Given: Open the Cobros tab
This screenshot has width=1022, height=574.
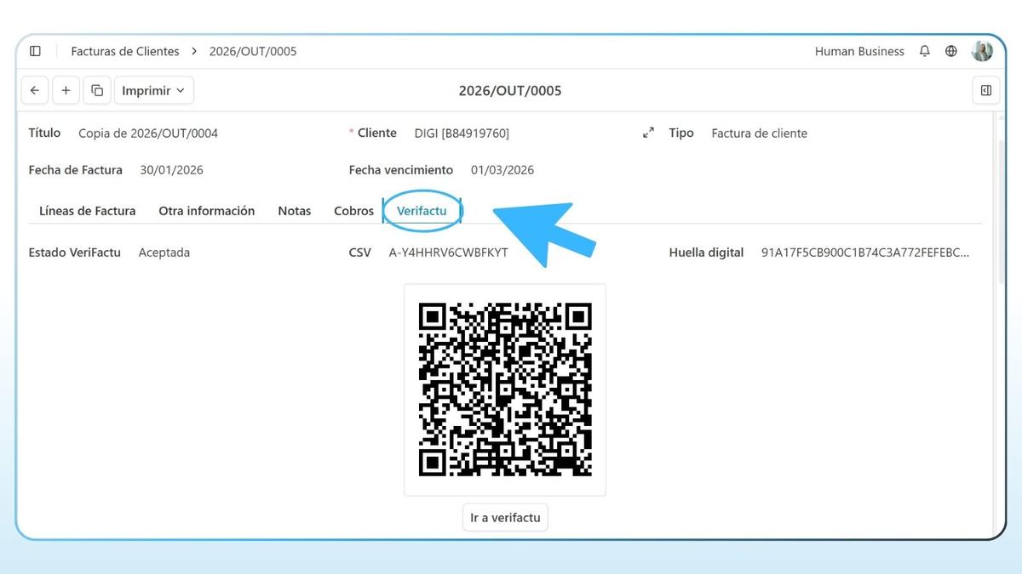Looking at the screenshot, I should pyautogui.click(x=353, y=211).
